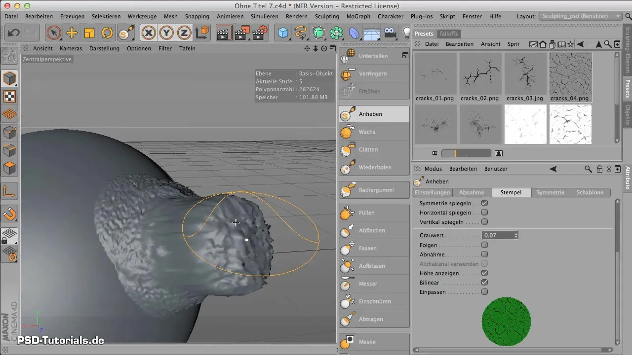632x355 pixels.
Task: Add a Cube primitive object
Action: (283, 33)
